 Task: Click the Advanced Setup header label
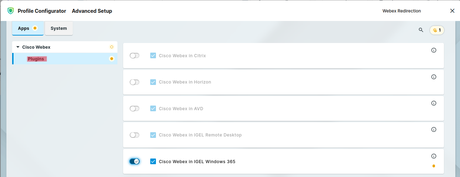point(92,11)
